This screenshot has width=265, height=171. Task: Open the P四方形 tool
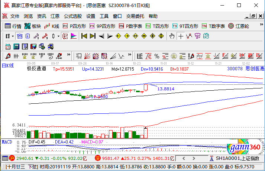click(74, 26)
